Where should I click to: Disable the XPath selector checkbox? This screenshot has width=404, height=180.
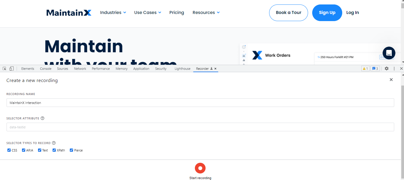54,150
